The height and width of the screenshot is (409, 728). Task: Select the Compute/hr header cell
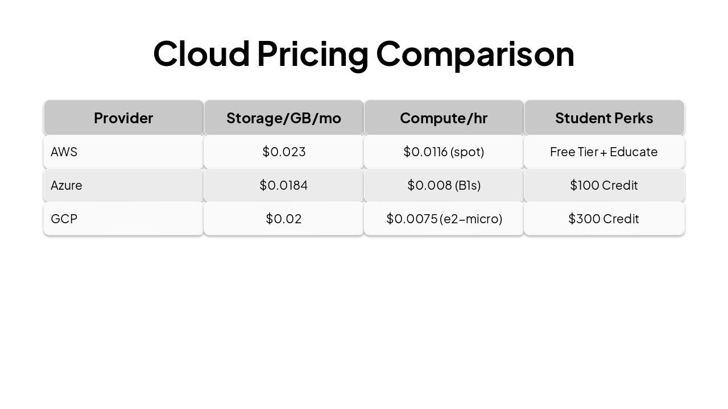[x=444, y=118]
